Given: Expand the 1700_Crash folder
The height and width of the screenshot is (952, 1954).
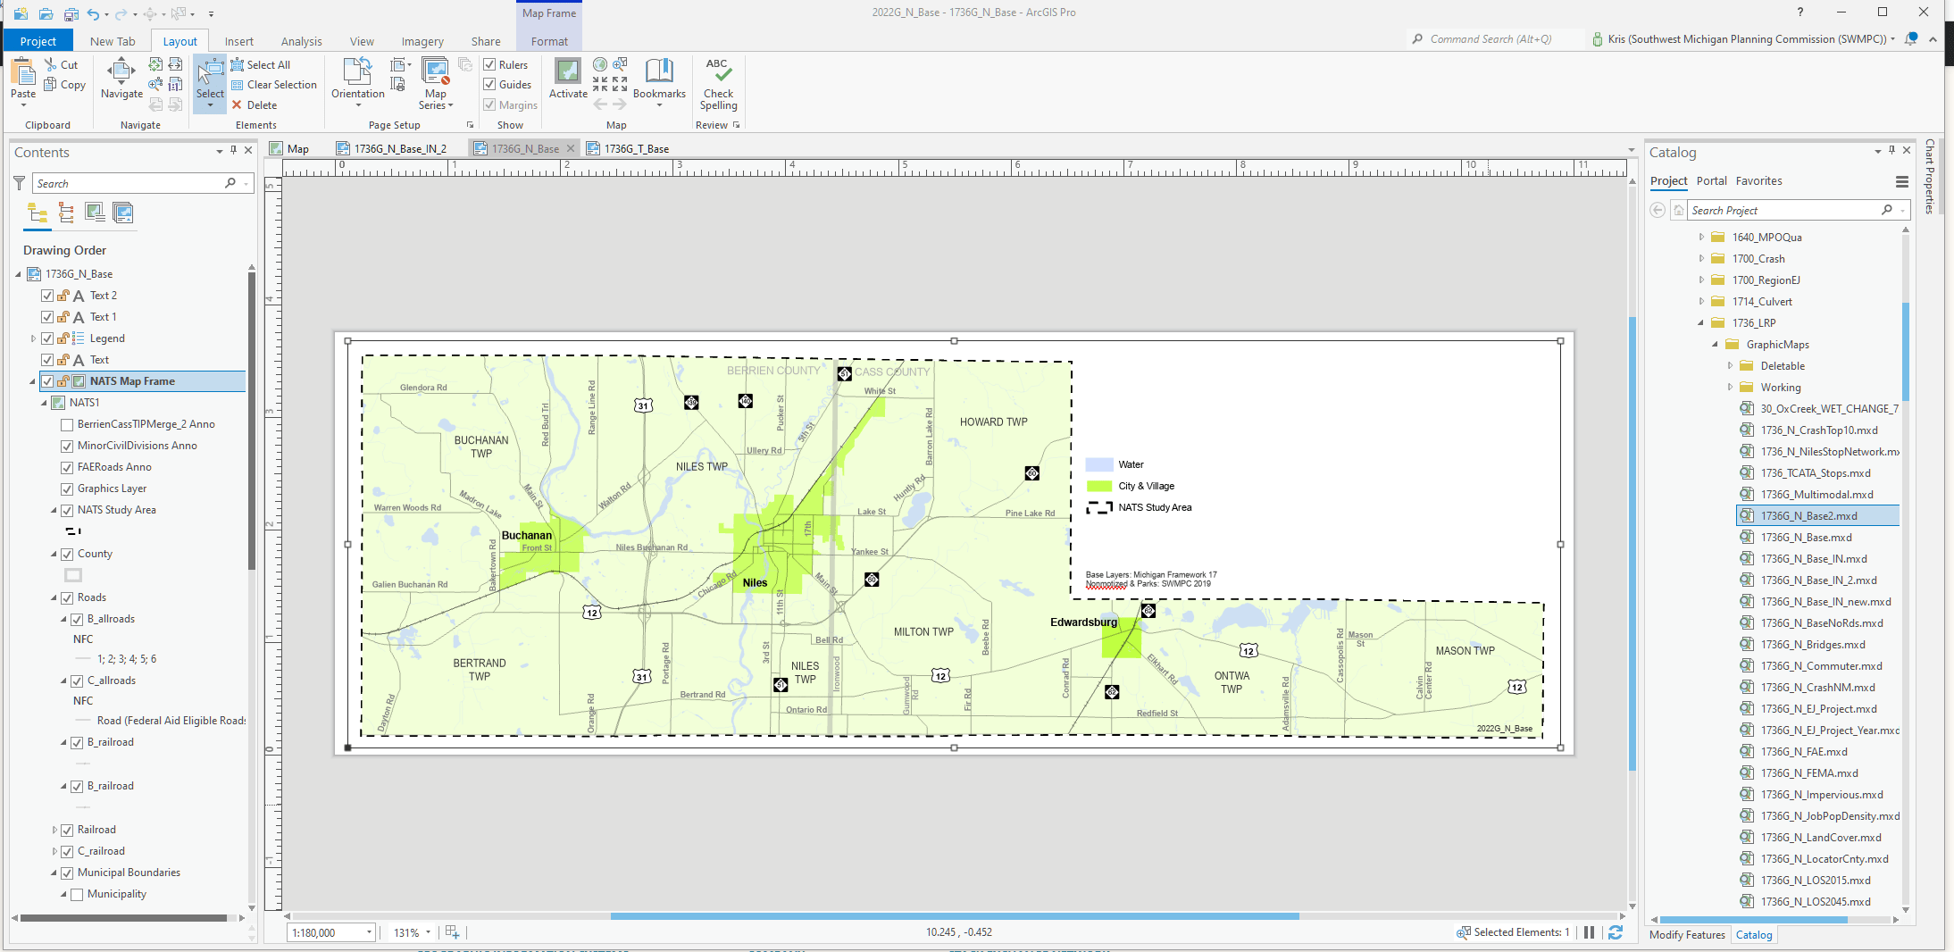Looking at the screenshot, I should (x=1701, y=259).
